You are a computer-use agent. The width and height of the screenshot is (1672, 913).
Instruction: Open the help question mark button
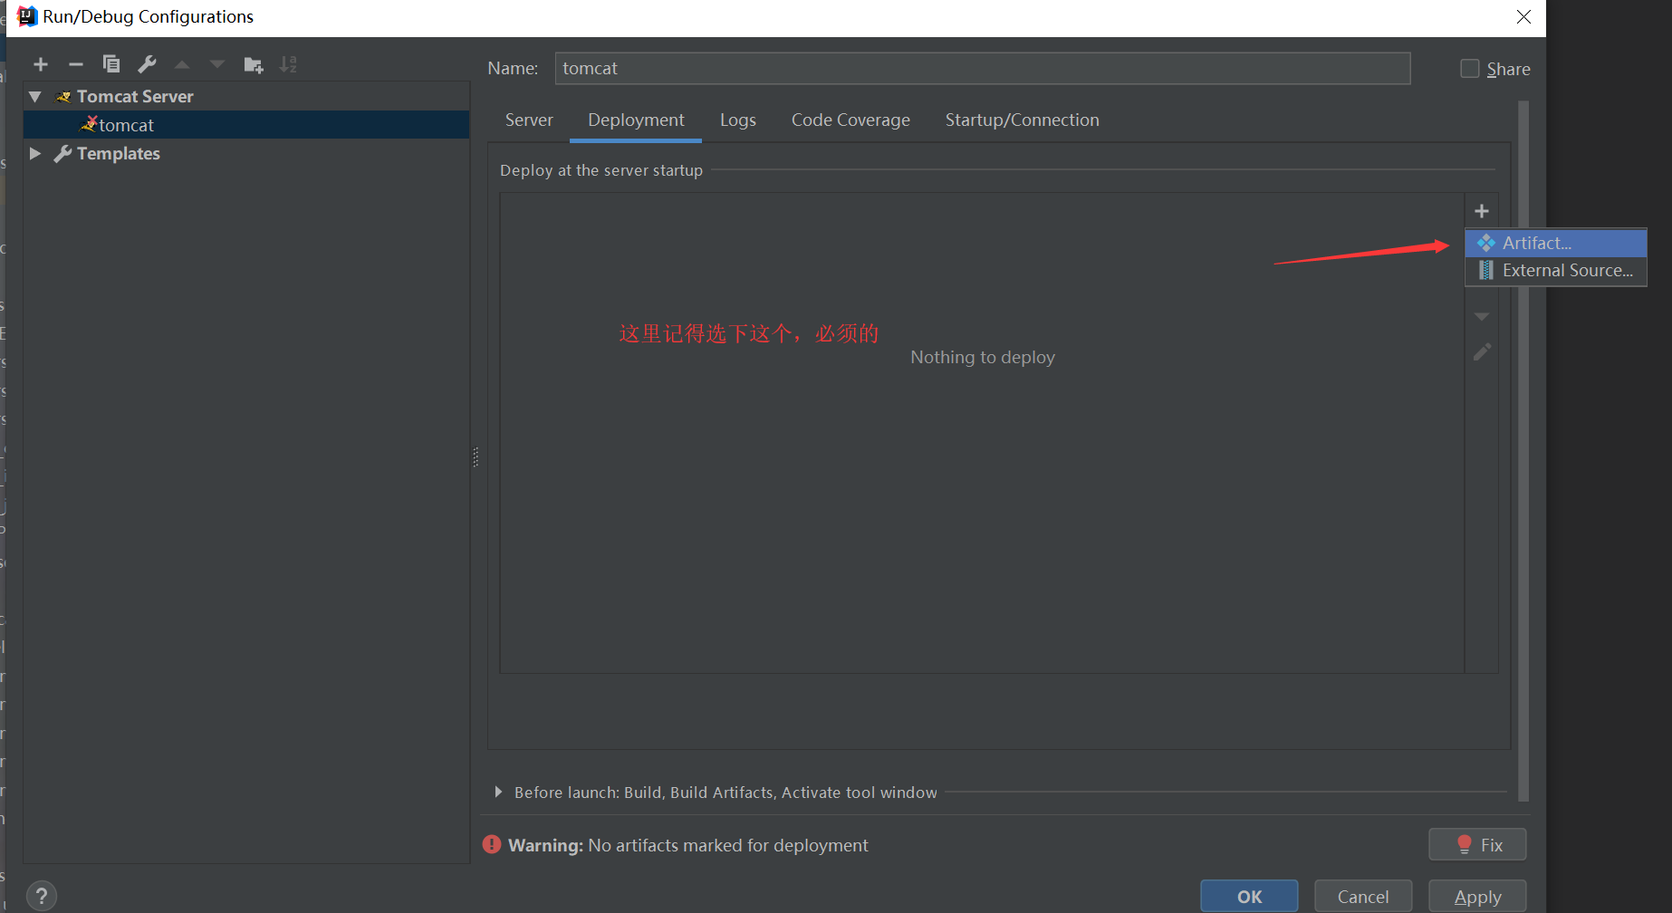point(42,896)
